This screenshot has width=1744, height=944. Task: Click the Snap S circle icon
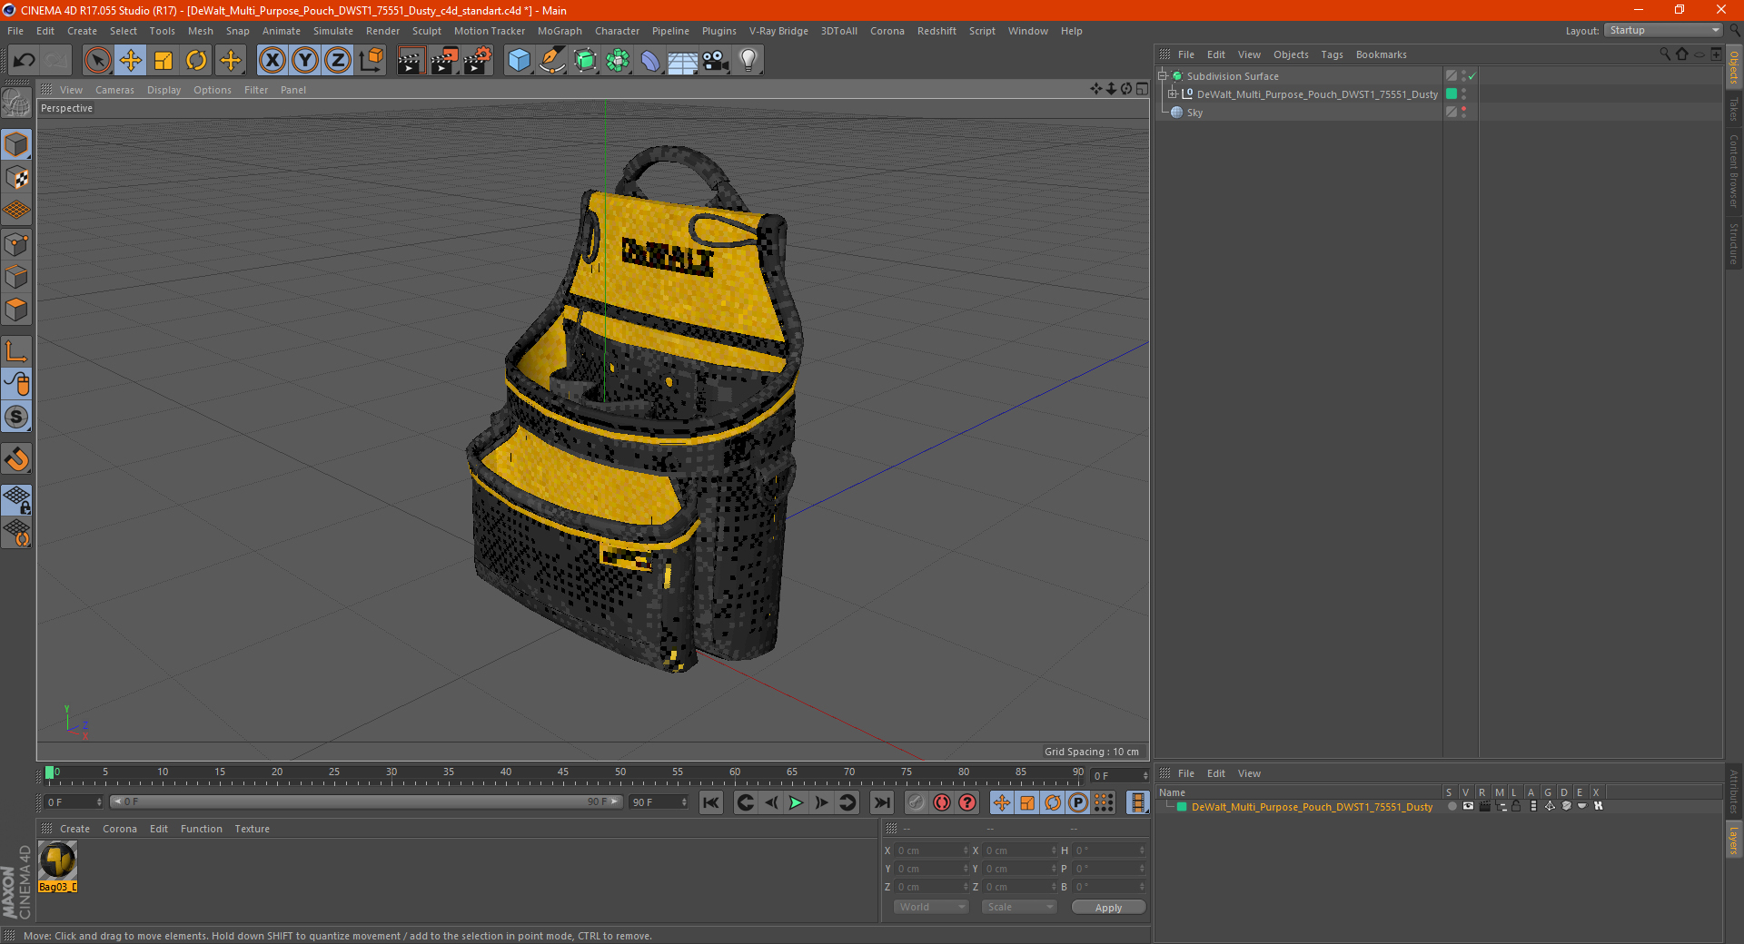16,417
